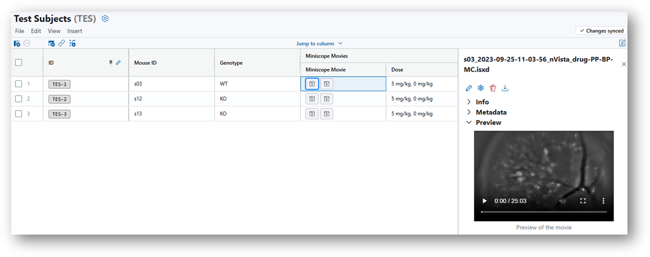This screenshot has width=650, height=257.
Task: Click the movie preview progress bar
Action: point(543,212)
